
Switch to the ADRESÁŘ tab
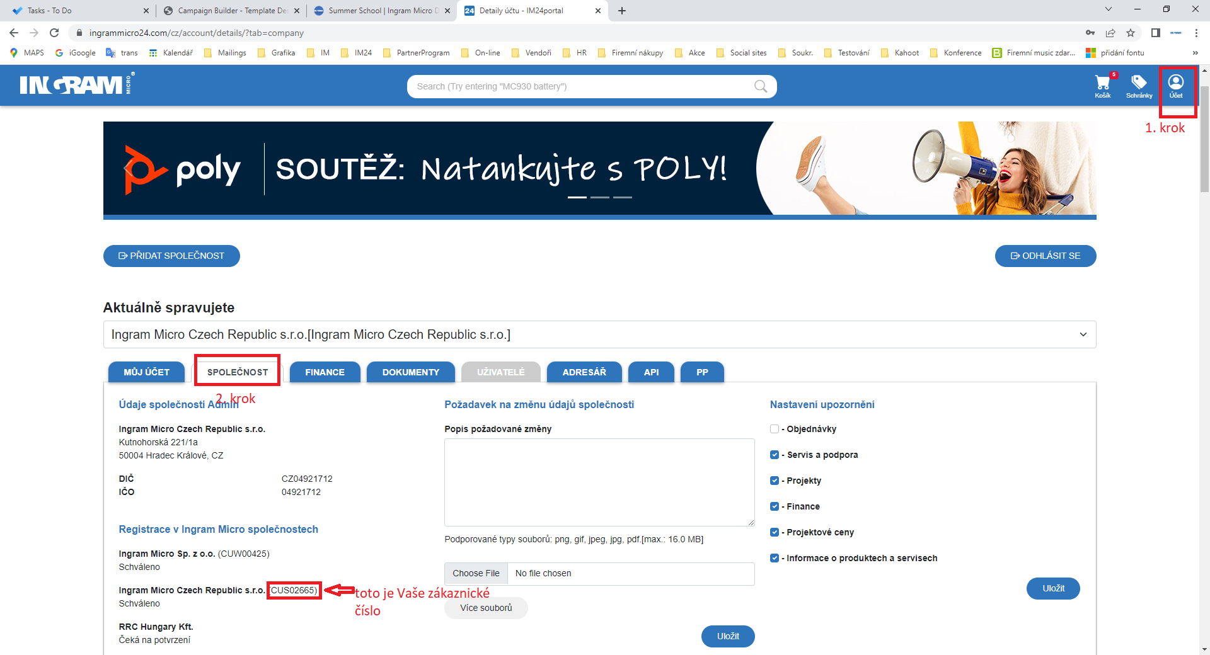[584, 372]
